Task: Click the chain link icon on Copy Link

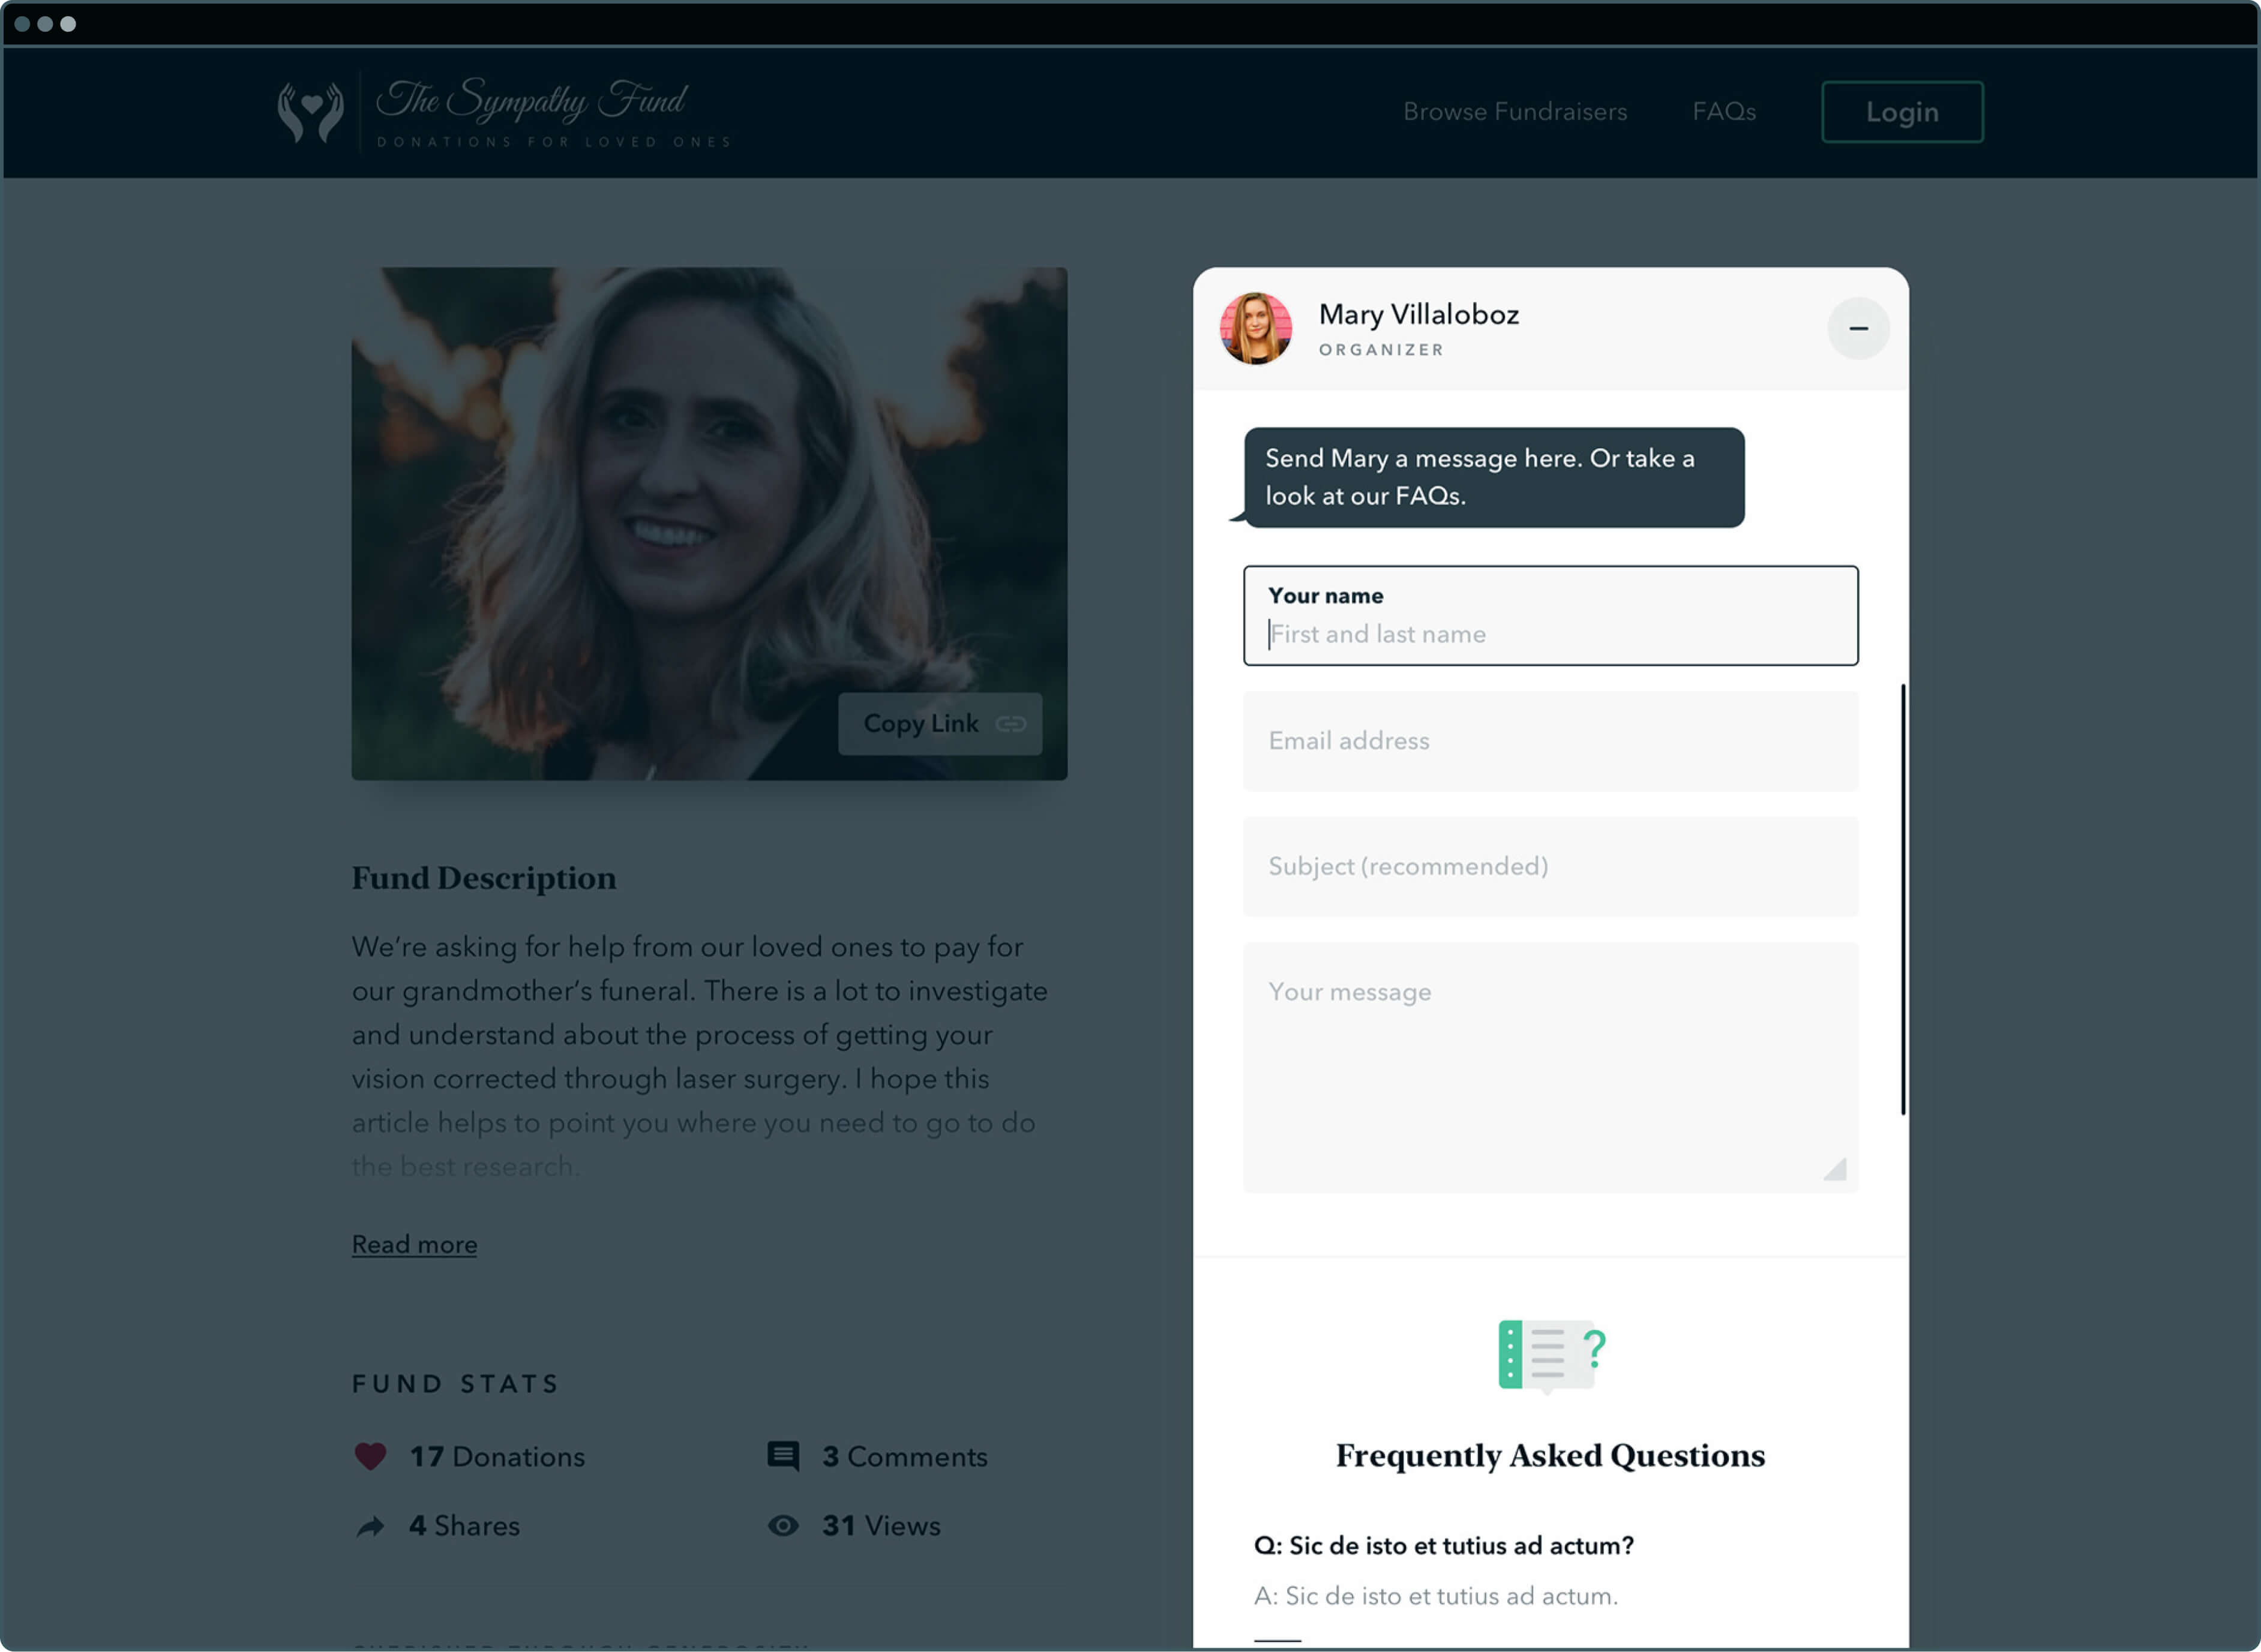Action: (1010, 724)
